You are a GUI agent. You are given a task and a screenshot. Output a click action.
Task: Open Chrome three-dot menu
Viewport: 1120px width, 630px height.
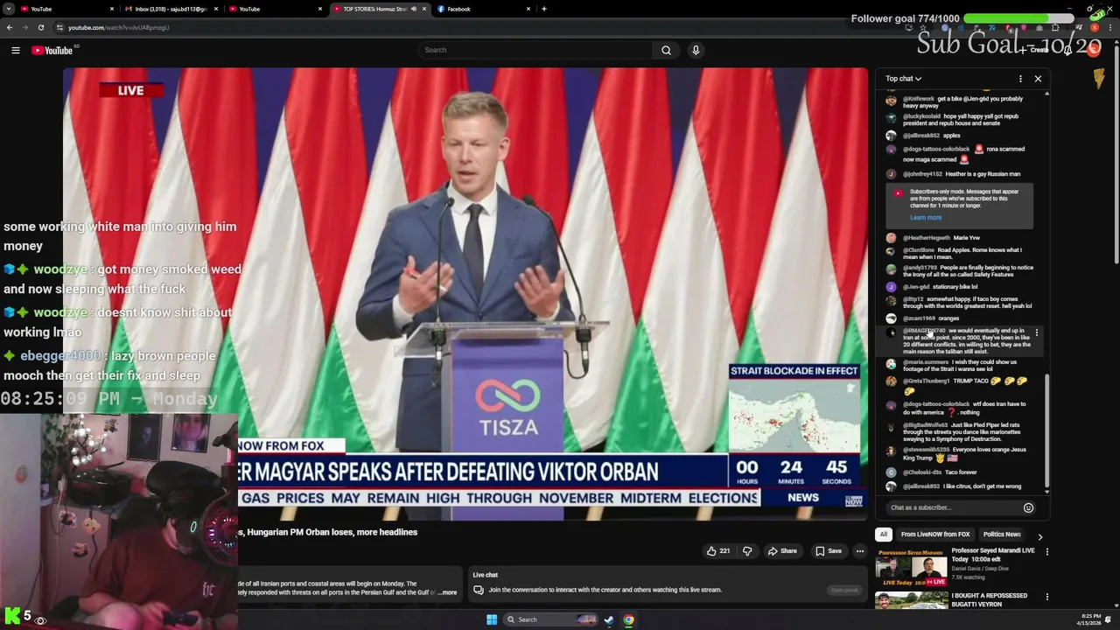1109,27
